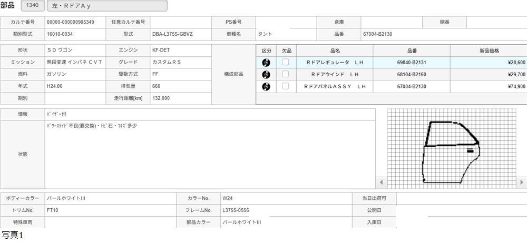Click the category icon for RドアパネルASSY LH
527x244 pixels.
266,87
